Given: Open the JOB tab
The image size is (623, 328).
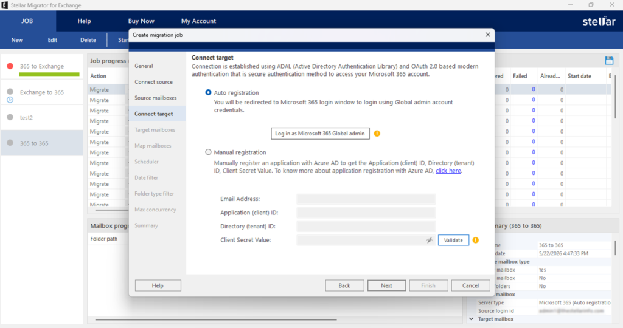Looking at the screenshot, I should click(27, 21).
